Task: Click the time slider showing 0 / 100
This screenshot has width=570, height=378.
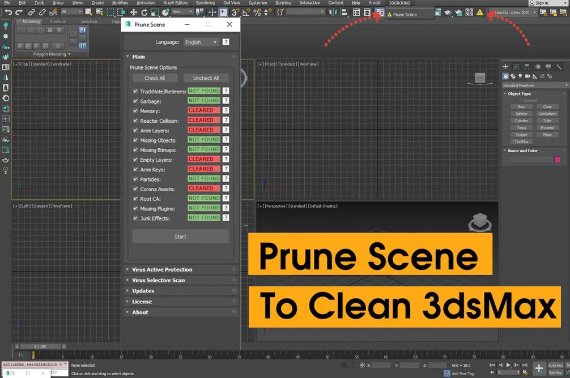Action: 40,346
